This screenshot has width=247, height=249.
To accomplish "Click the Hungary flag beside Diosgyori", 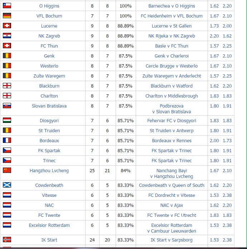I will (x=7, y=120).
